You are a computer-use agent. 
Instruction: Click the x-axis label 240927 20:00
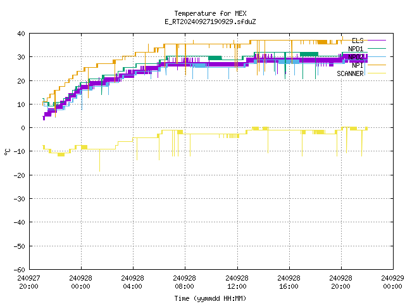tap(28, 282)
